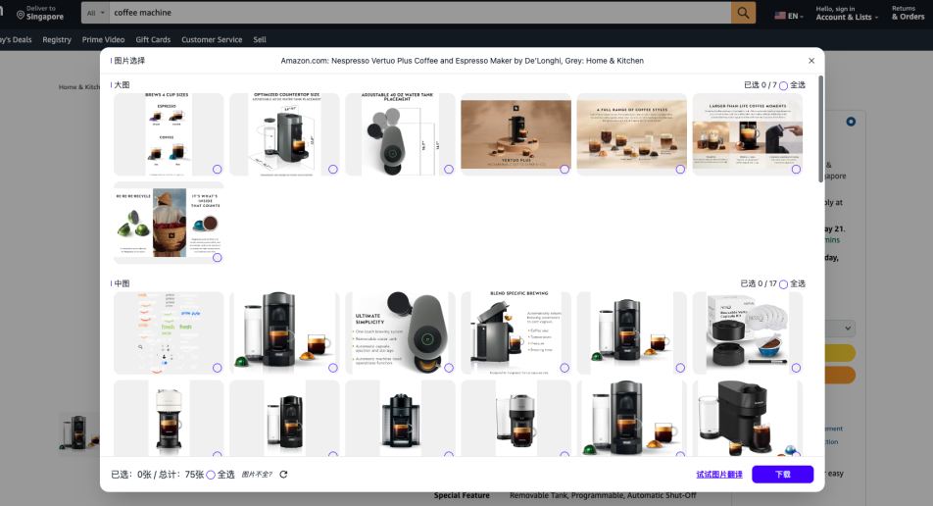This screenshot has height=506, width=933.
Task: Select the recycle capsules image checkbox
Action: pos(217,258)
